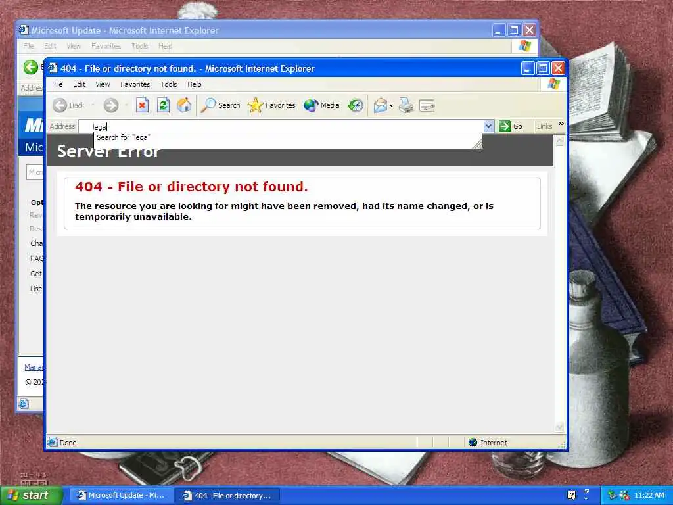Maximize the Microsoft Update window
Viewport: 673px width, 505px height.
click(x=514, y=30)
